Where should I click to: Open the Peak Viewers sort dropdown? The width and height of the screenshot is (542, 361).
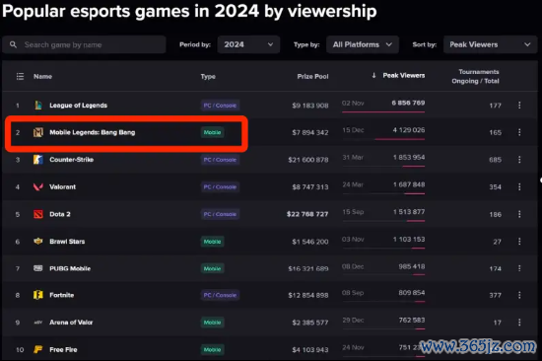point(490,44)
